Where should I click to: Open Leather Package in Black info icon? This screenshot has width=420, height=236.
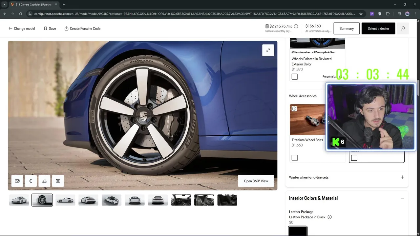pos(330,217)
